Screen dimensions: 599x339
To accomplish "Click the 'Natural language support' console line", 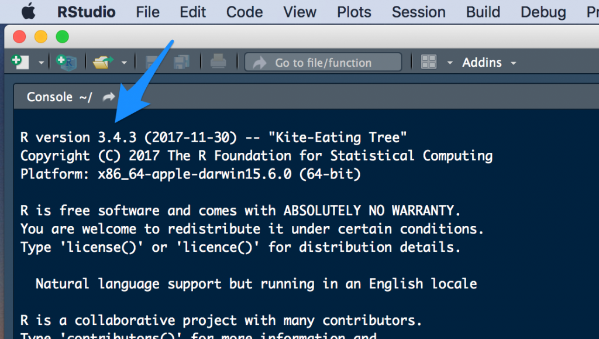I will [256, 283].
